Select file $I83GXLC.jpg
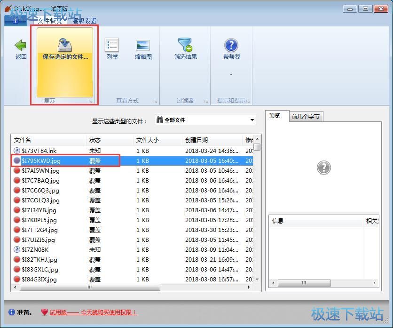The width and height of the screenshot is (393, 328). pyautogui.click(x=40, y=270)
